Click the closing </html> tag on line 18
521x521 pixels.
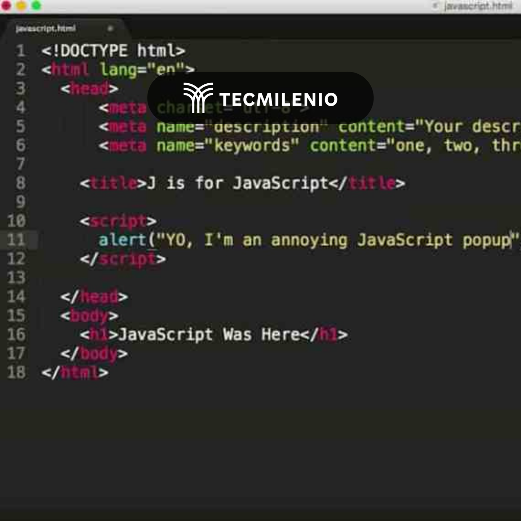[x=75, y=373]
